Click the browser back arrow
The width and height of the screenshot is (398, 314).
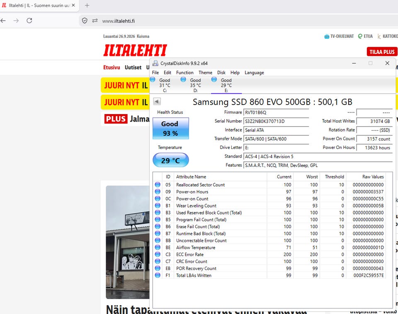(x=3, y=21)
